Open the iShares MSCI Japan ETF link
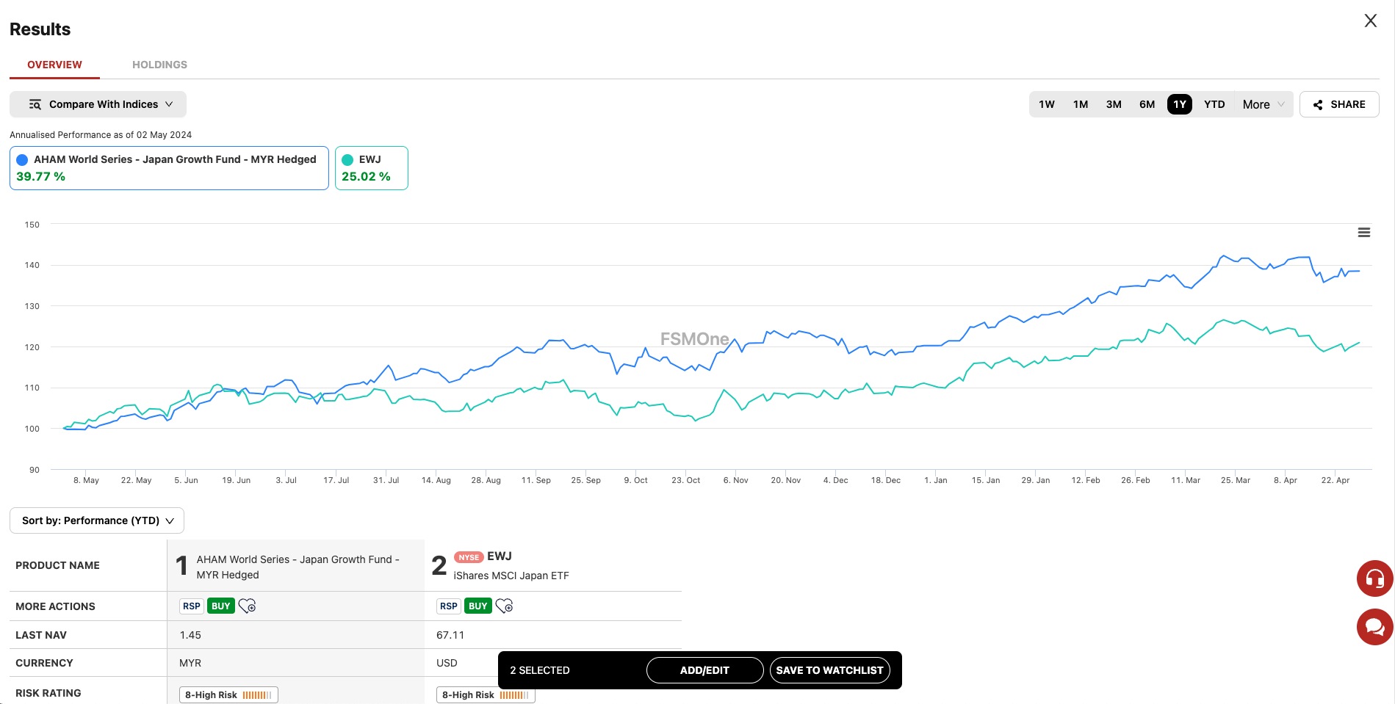Screen dimensions: 1395x704 (511, 576)
